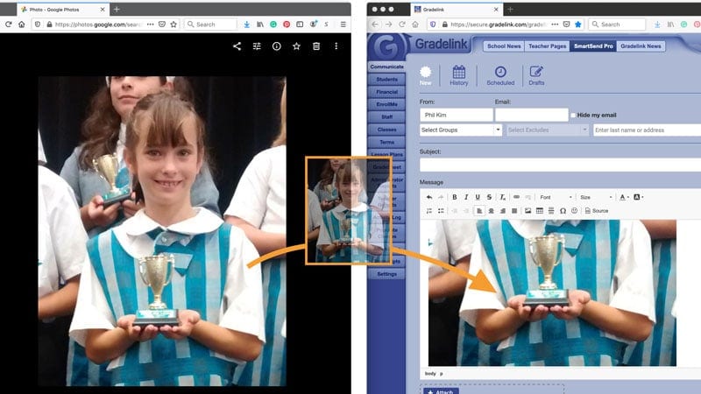The width and height of the screenshot is (701, 394).
Task: Insert a numbered list in the editor
Action: [x=429, y=211]
